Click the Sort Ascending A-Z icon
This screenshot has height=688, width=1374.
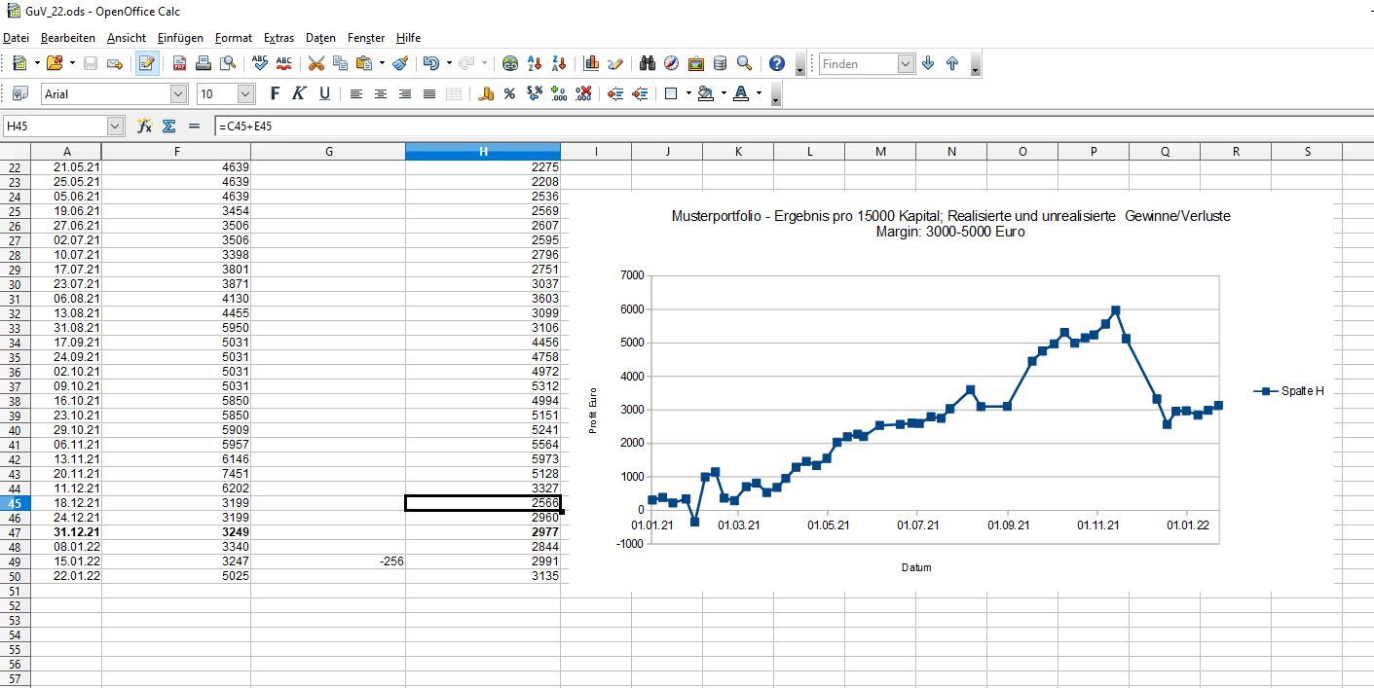[534, 63]
